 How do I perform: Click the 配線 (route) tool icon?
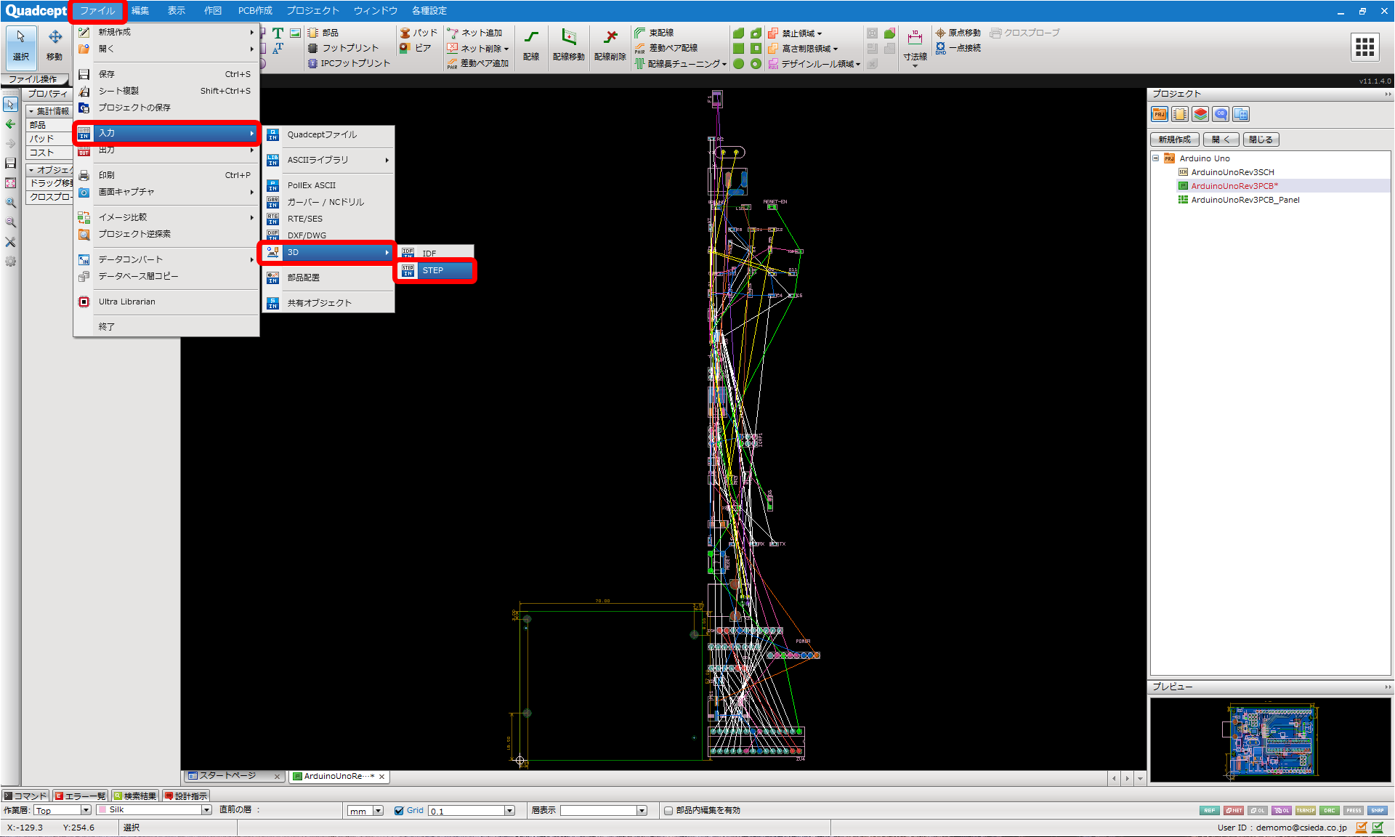tap(531, 46)
